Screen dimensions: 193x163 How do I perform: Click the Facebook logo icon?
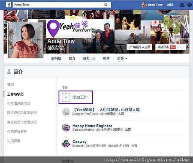[9, 5]
